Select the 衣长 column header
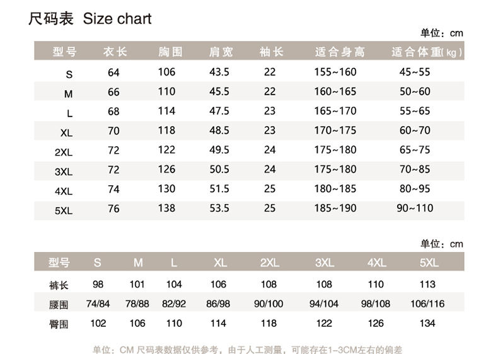 click(115, 52)
